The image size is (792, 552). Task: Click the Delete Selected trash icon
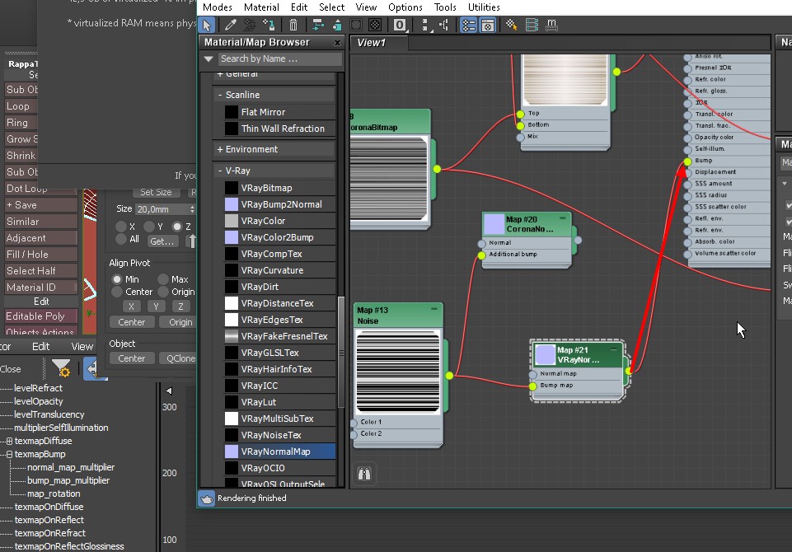click(293, 26)
